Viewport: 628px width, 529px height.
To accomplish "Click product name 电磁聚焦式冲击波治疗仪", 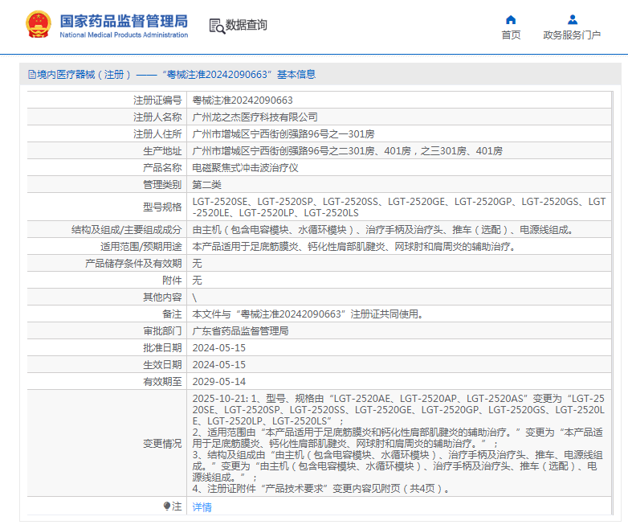I will click(245, 168).
